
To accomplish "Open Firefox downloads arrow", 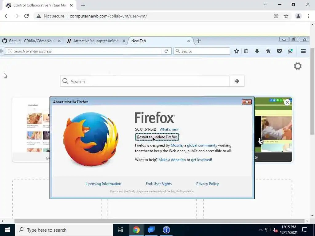I will (257, 51).
